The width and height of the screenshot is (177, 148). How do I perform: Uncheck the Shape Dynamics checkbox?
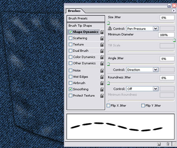70,32
